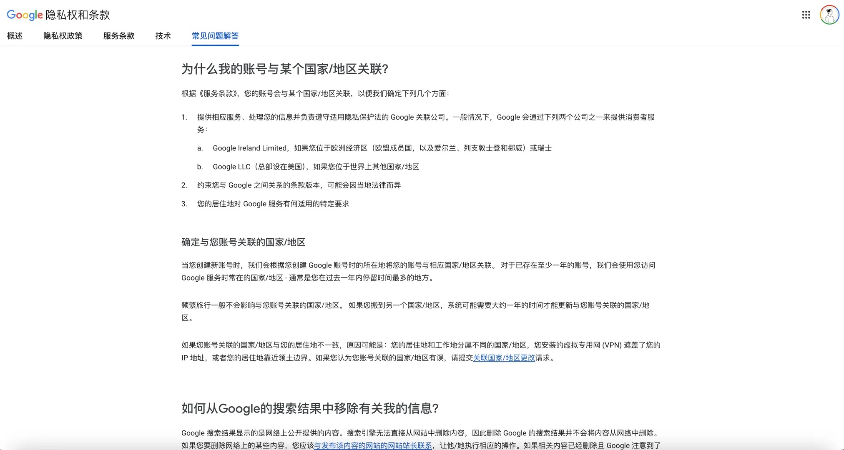This screenshot has height=450, width=844.
Task: Click intro sentence starting 根据《服务条款》
Action: pyautogui.click(x=315, y=94)
